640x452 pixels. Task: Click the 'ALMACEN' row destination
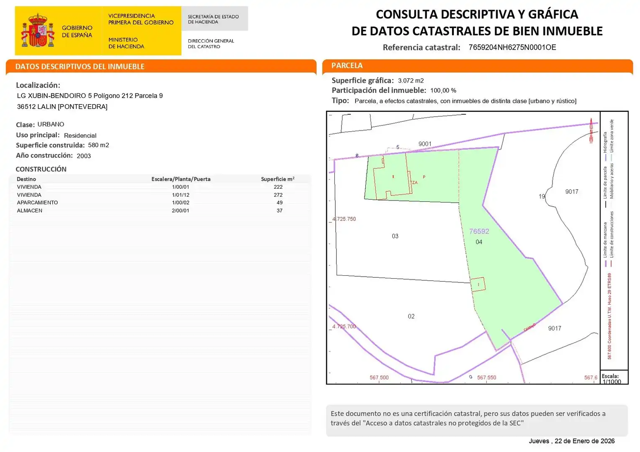click(x=30, y=211)
